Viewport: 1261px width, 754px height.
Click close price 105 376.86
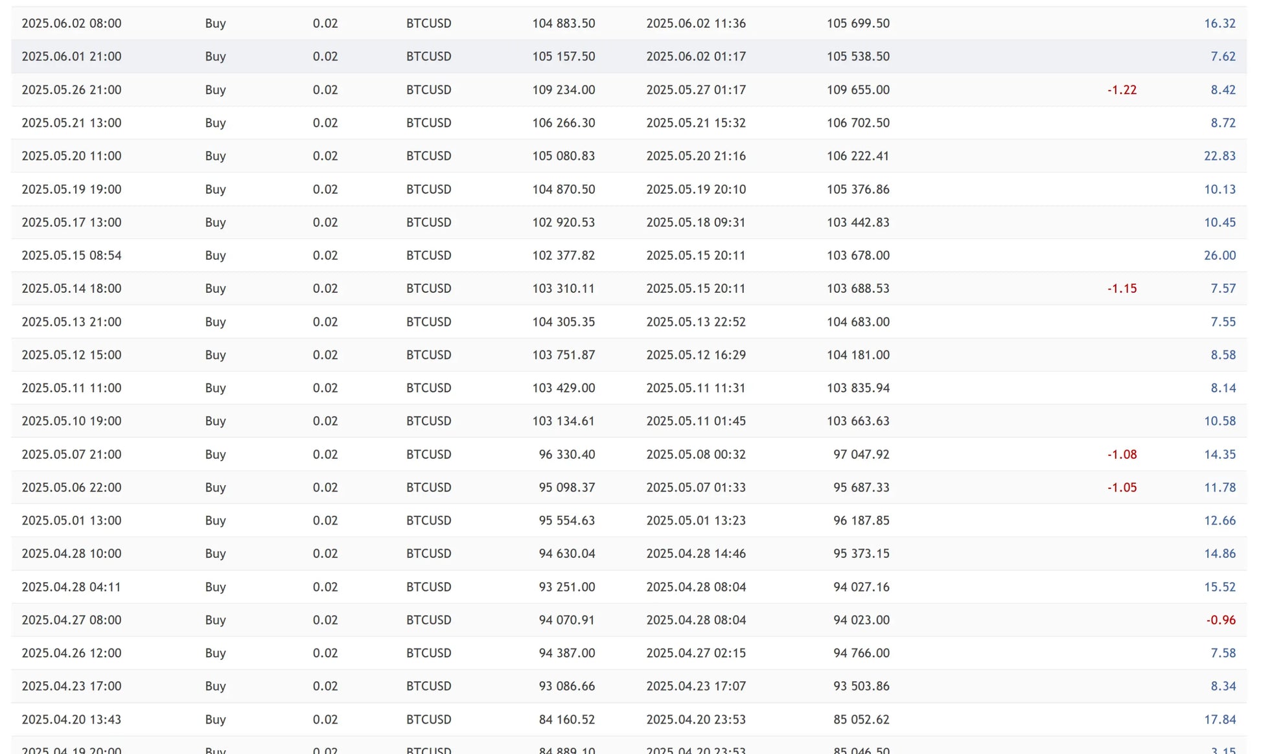(x=858, y=189)
